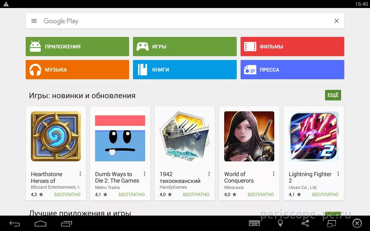This screenshot has height=231, width=370.
Task: Click Metro Trains developer name
Action: (107, 187)
